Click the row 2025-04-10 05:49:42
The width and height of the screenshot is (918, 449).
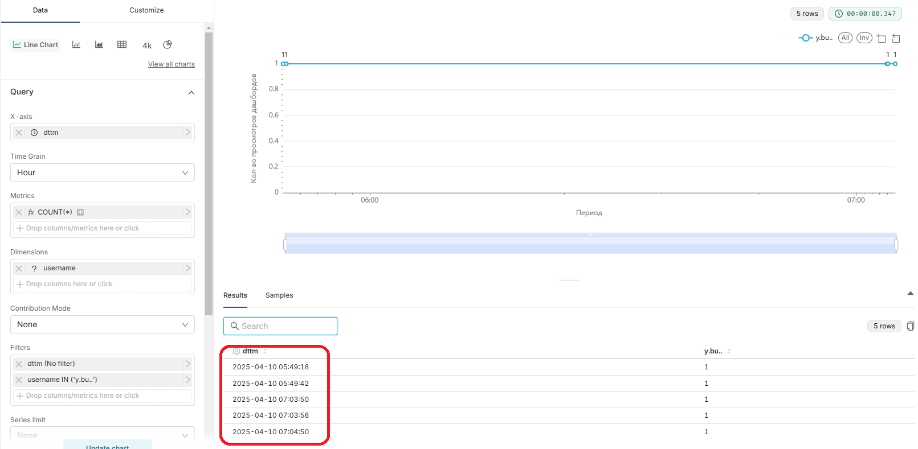tap(569, 384)
